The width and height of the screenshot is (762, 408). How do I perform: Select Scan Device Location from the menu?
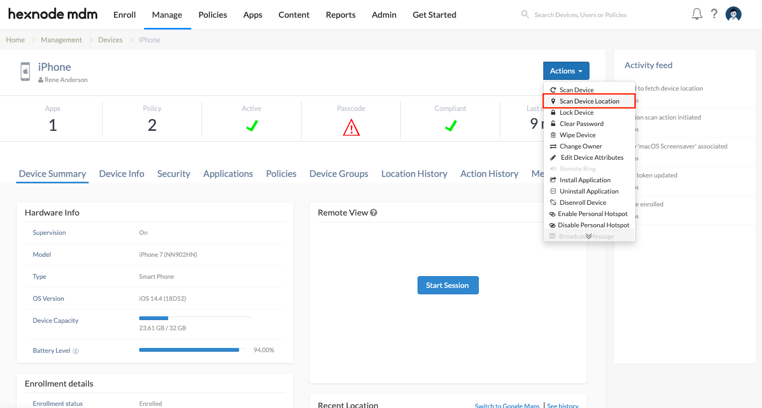589,101
